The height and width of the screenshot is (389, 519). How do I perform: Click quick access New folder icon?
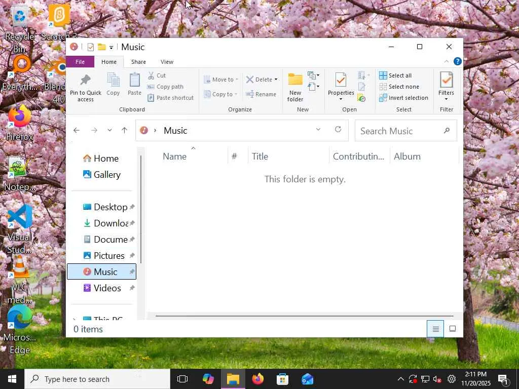(x=101, y=47)
